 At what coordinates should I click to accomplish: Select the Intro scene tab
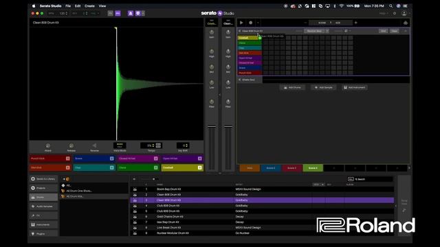click(250, 168)
